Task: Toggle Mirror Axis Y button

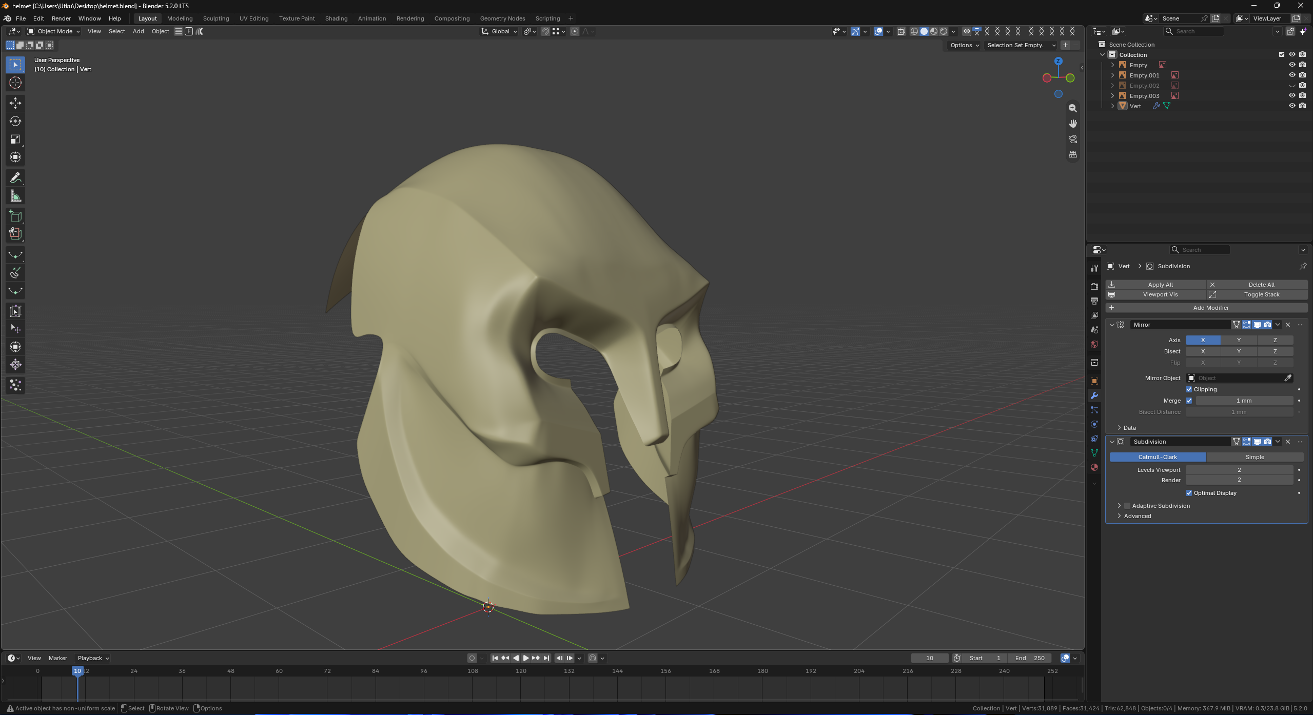Action: 1239,340
